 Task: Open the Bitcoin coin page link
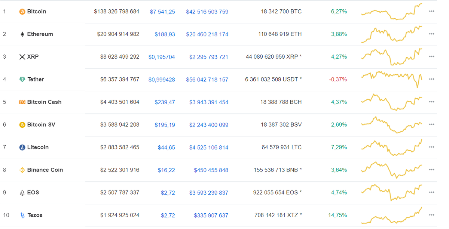point(37,12)
